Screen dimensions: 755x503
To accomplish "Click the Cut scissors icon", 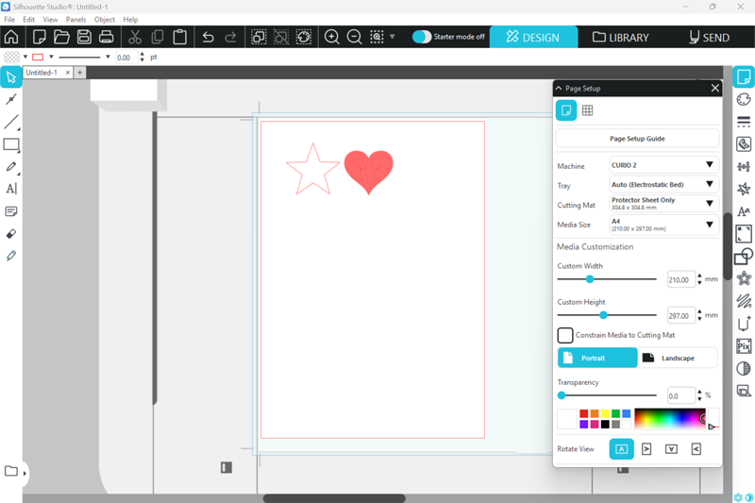I will click(x=135, y=38).
